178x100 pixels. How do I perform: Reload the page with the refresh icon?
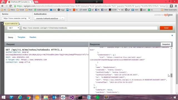click(x=11, y=6)
